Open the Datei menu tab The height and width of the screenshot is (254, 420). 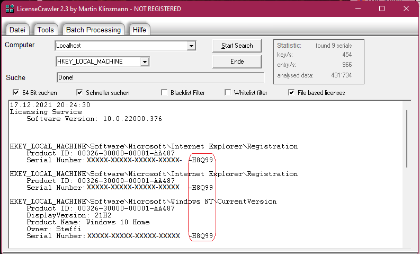(17, 30)
